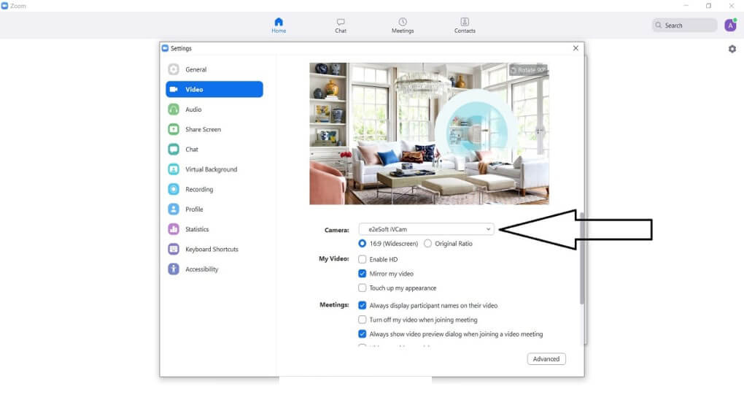The width and height of the screenshot is (744, 419).
Task: Expand the Camera dropdown
Action: coord(427,229)
